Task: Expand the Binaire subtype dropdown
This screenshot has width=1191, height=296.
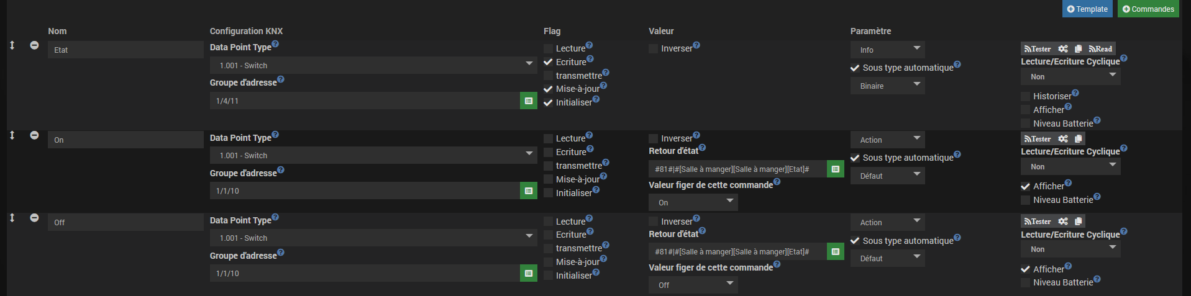Action: tap(887, 86)
